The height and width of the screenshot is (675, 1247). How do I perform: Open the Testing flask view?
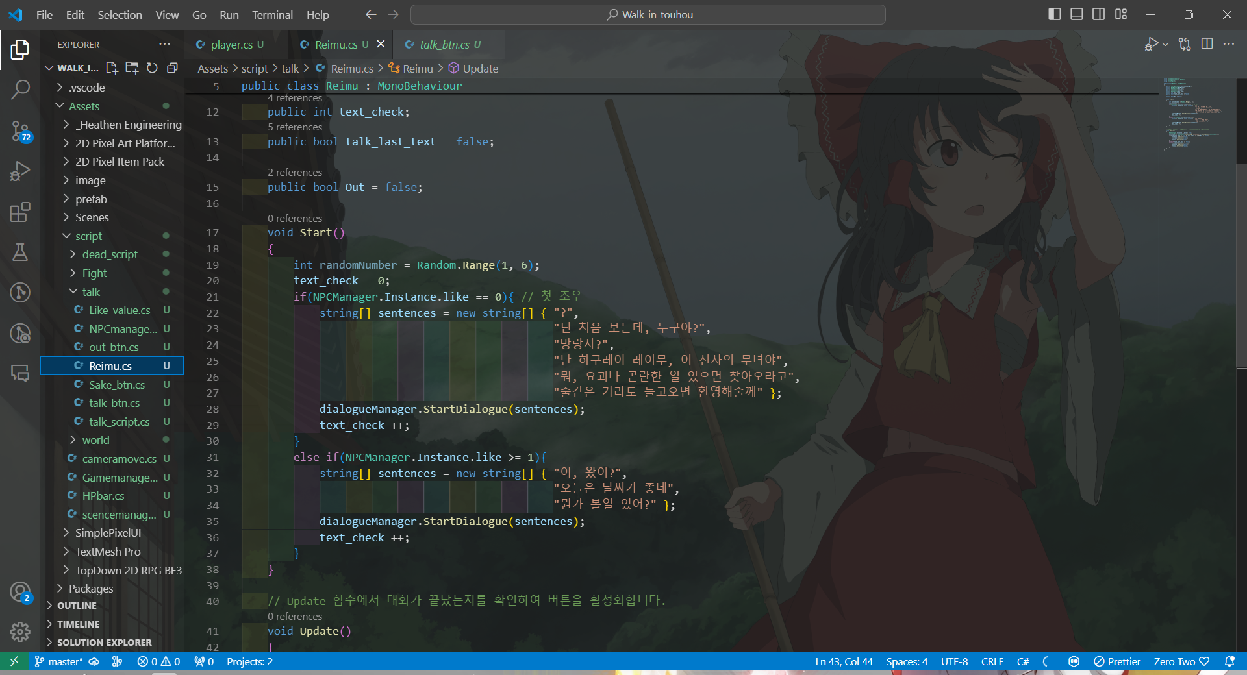[20, 252]
